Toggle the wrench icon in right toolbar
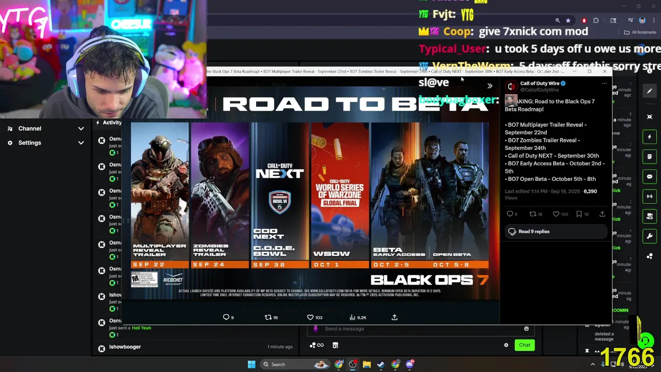Screen dimensions: 661x372 click(650, 236)
